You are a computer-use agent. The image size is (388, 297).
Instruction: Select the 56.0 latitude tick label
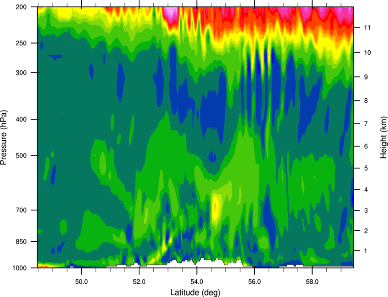(x=254, y=282)
